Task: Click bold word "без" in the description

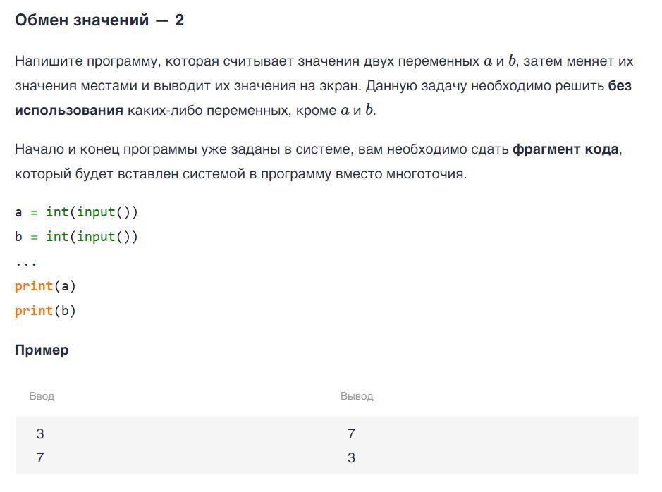Action: tap(620, 86)
